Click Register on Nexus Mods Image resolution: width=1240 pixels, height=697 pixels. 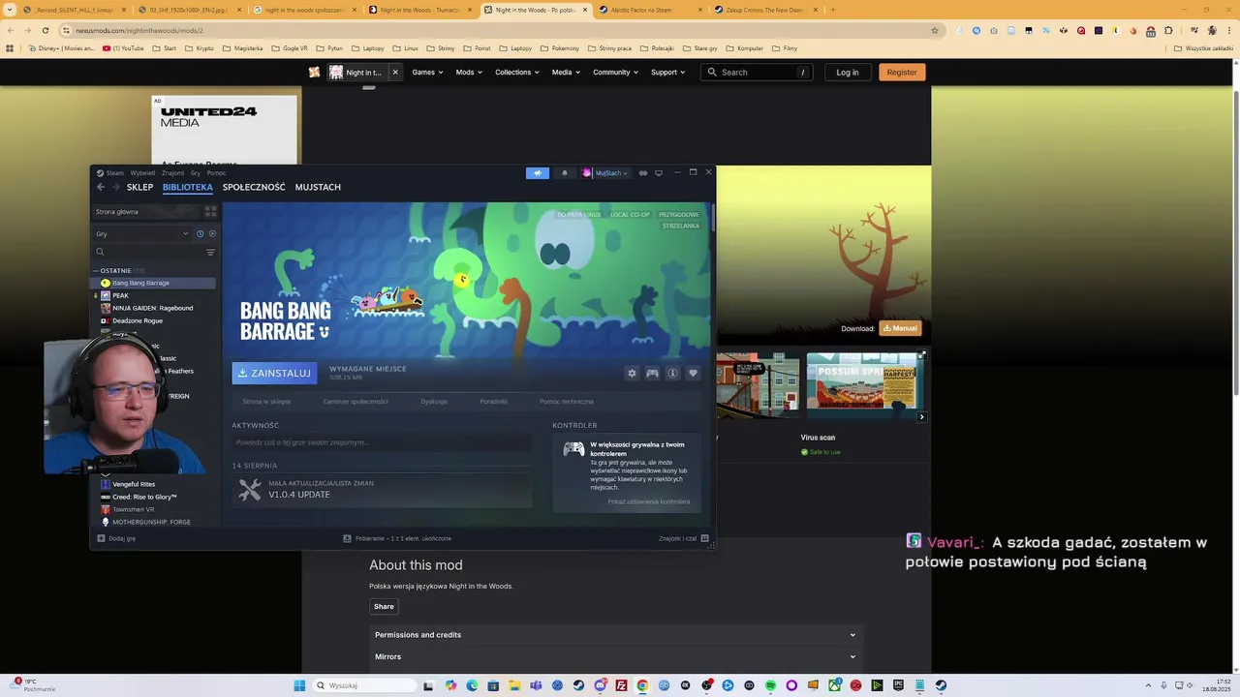click(x=902, y=72)
